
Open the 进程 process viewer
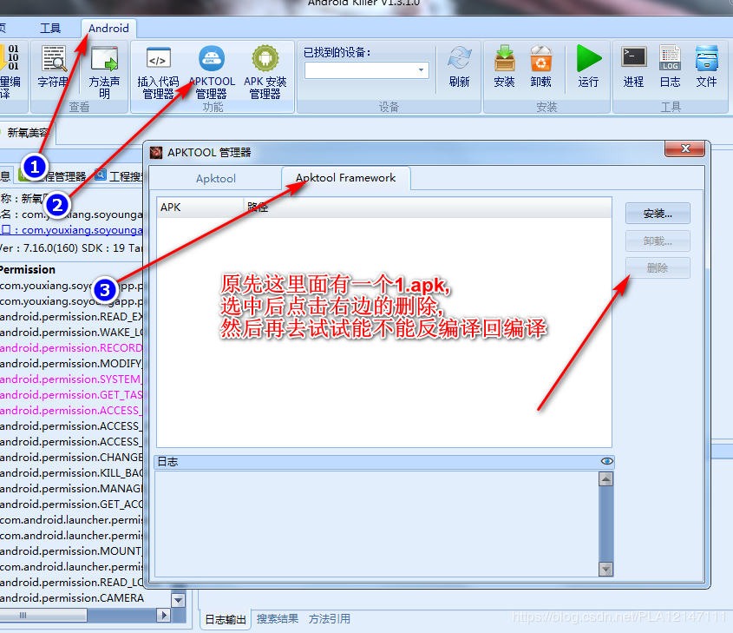(632, 65)
